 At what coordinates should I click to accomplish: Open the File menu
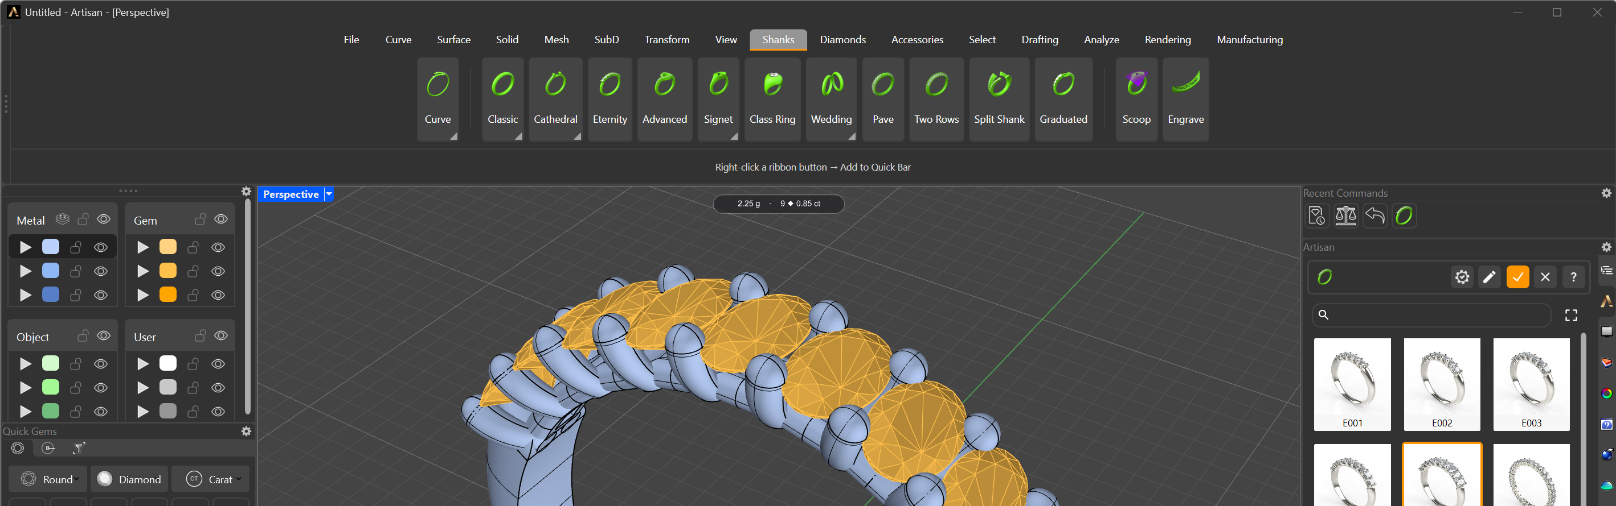(351, 39)
